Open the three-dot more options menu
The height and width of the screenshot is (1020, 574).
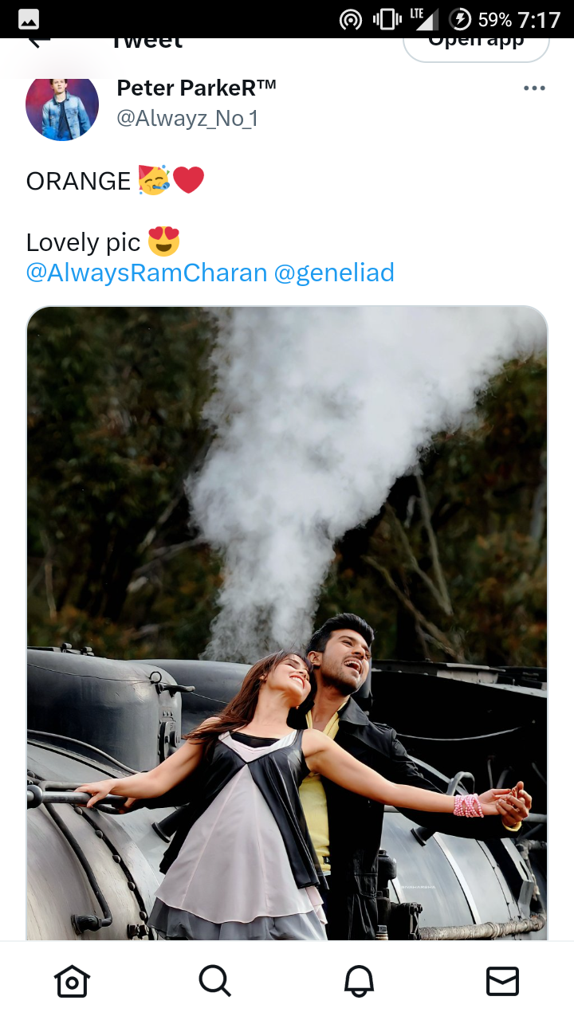(x=534, y=88)
